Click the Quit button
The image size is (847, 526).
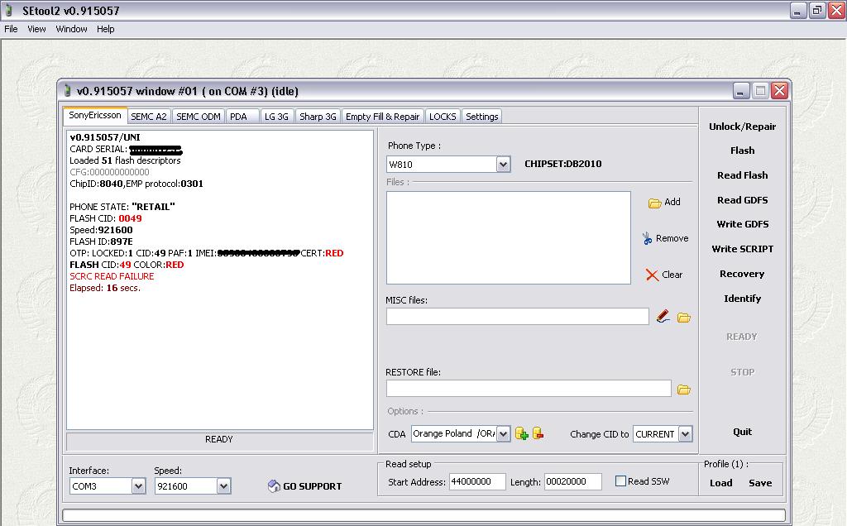742,432
